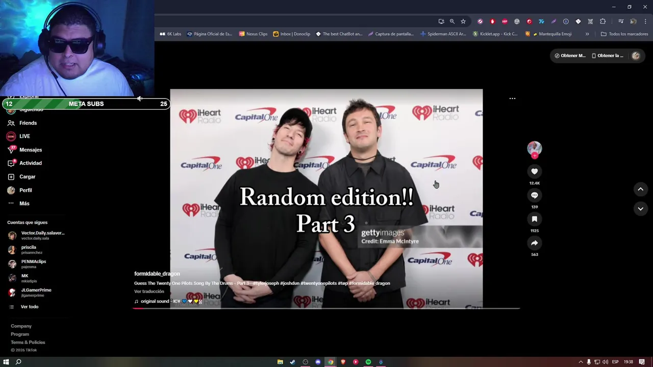
Task: Open the Chrome three-dot menu
Action: point(645,21)
